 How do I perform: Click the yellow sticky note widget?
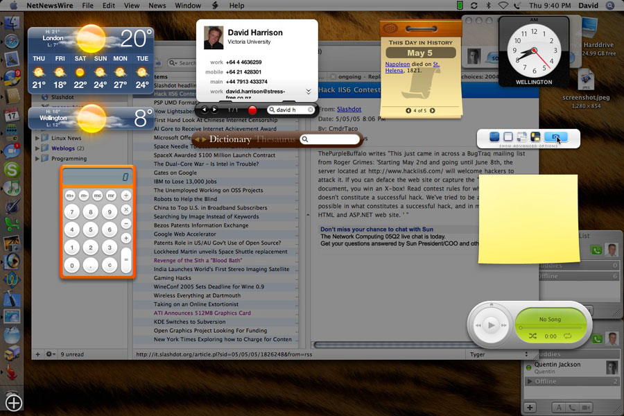(x=528, y=218)
